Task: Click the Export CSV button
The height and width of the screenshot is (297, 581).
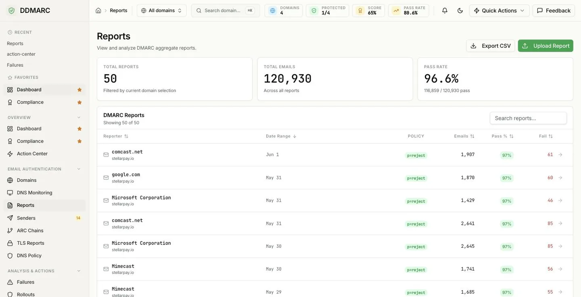Action: click(491, 46)
